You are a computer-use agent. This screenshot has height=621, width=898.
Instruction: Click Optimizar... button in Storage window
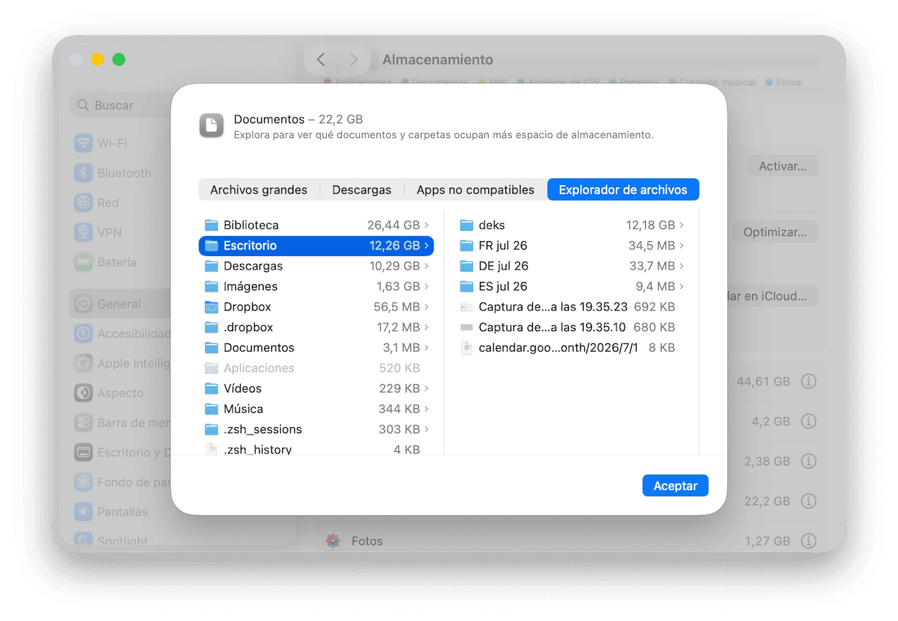coord(775,232)
